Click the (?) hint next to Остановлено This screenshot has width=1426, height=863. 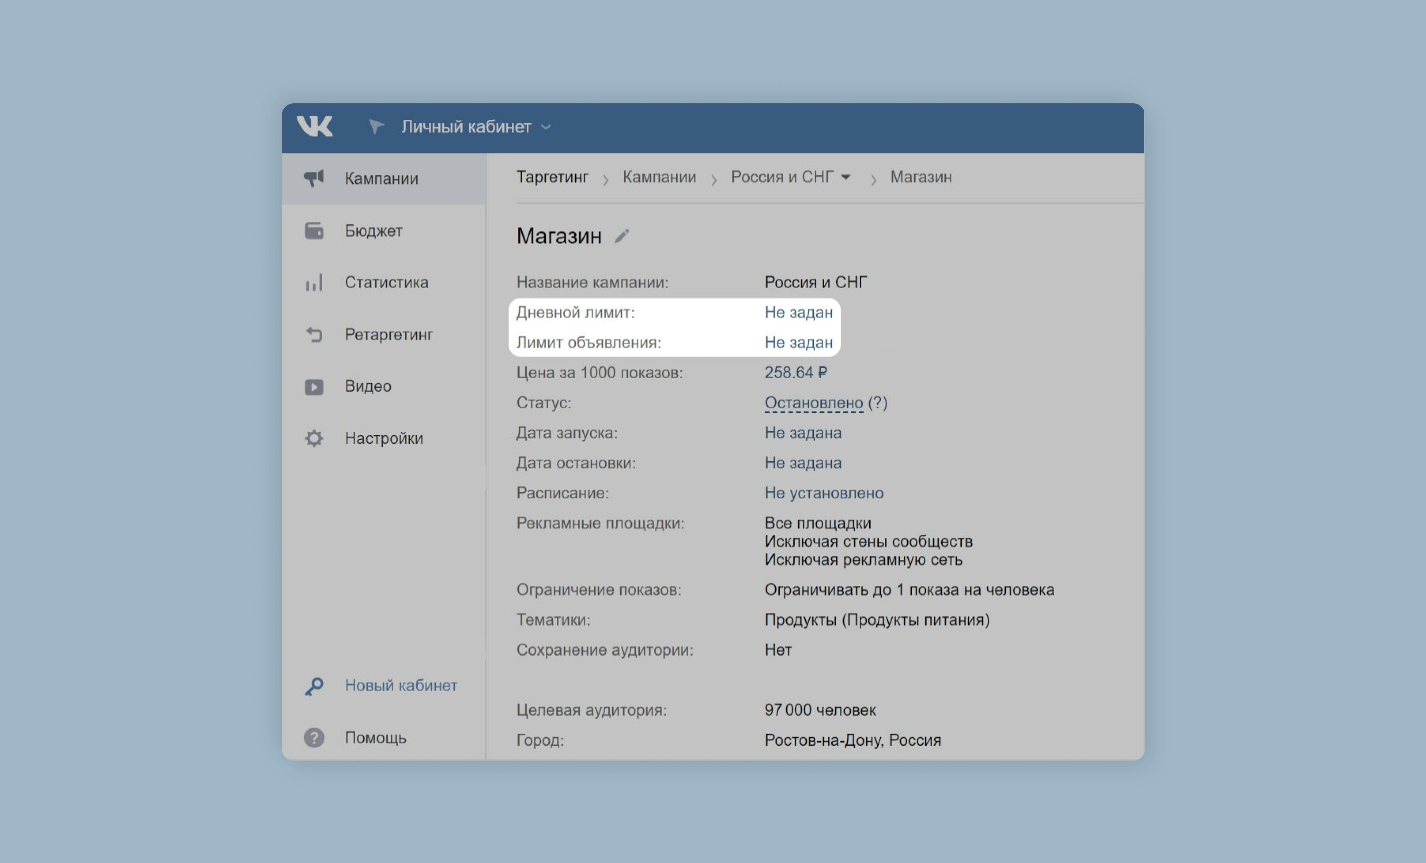tap(878, 403)
